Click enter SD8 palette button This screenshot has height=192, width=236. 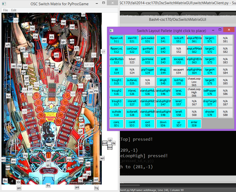click(x=194, y=124)
